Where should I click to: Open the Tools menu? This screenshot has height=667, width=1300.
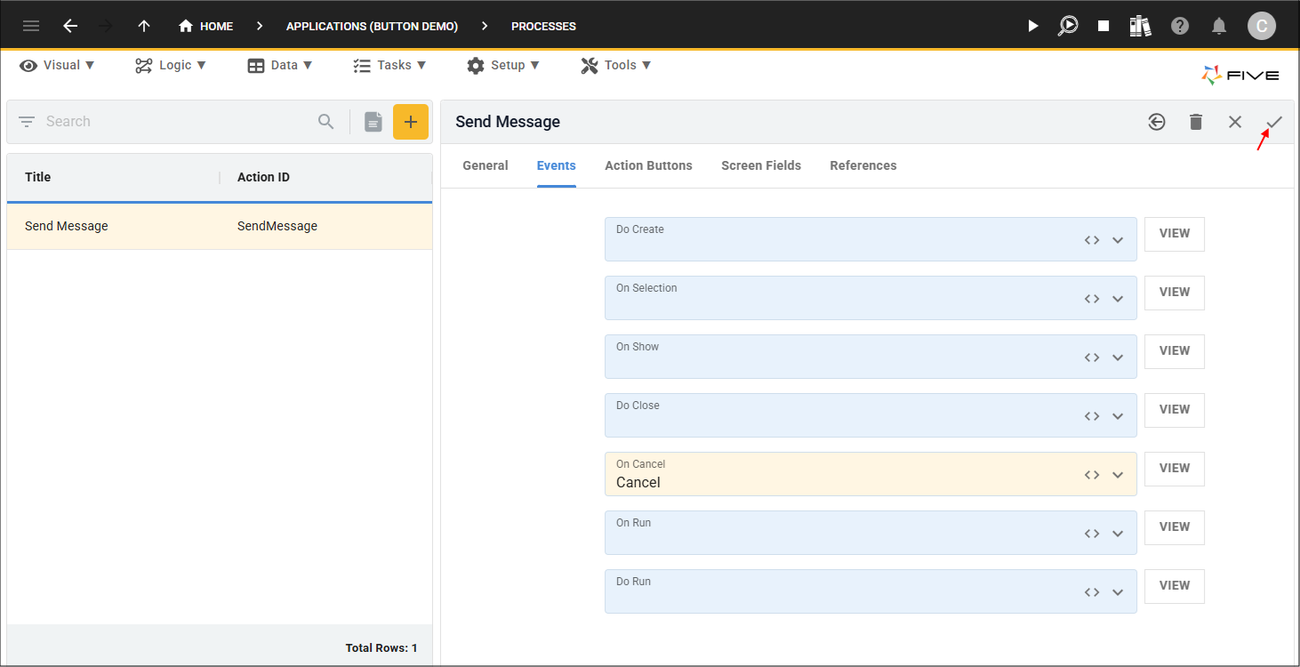616,65
